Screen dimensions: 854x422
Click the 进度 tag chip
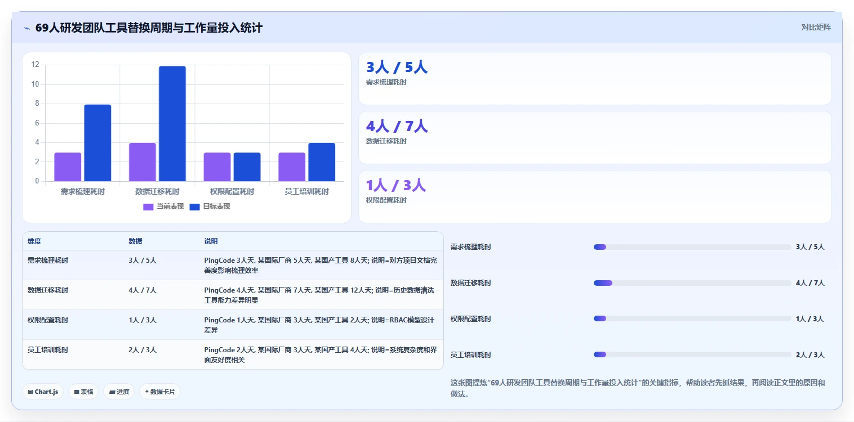click(119, 392)
